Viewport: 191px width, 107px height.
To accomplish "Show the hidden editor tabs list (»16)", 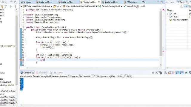I will (144, 2).
